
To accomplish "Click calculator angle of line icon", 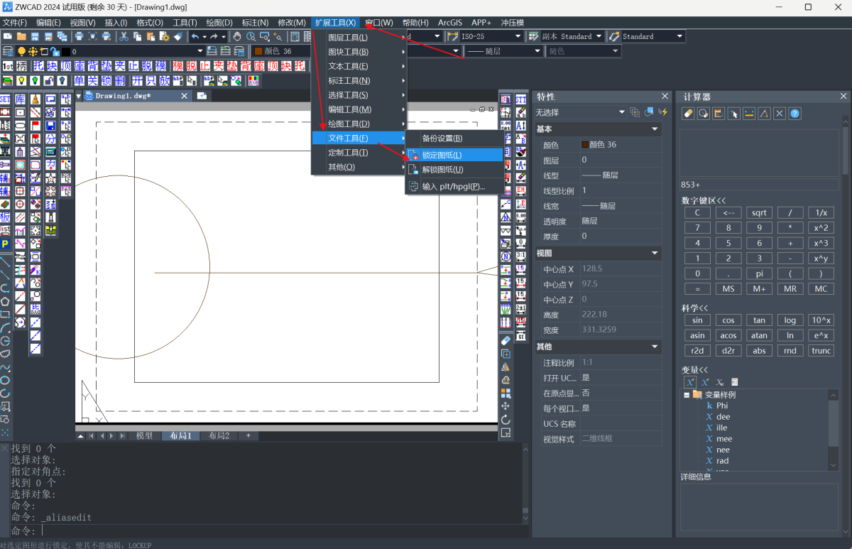I will 764,113.
